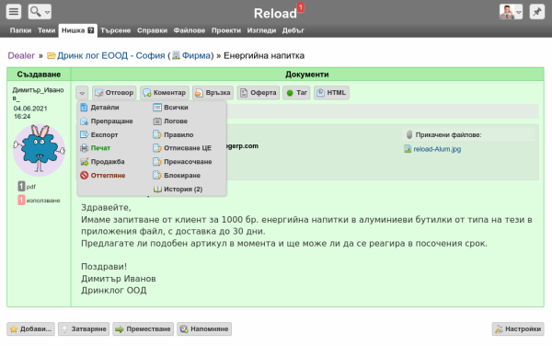Image resolution: width=552 pixels, height=346 pixels.
Task: Switch to the Теми tab
Action: 47,30
